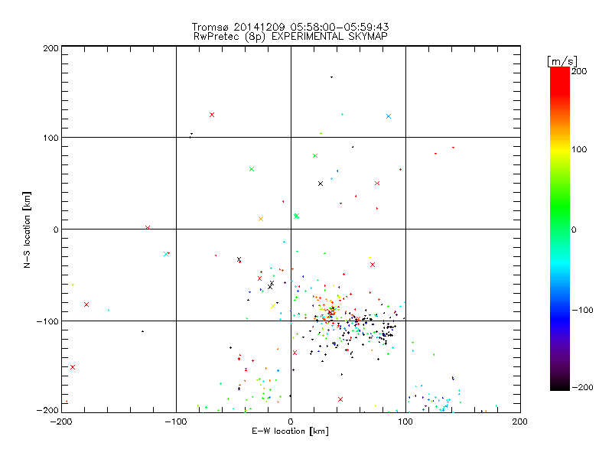Click the x-axis tick label '0'

pos(291,422)
